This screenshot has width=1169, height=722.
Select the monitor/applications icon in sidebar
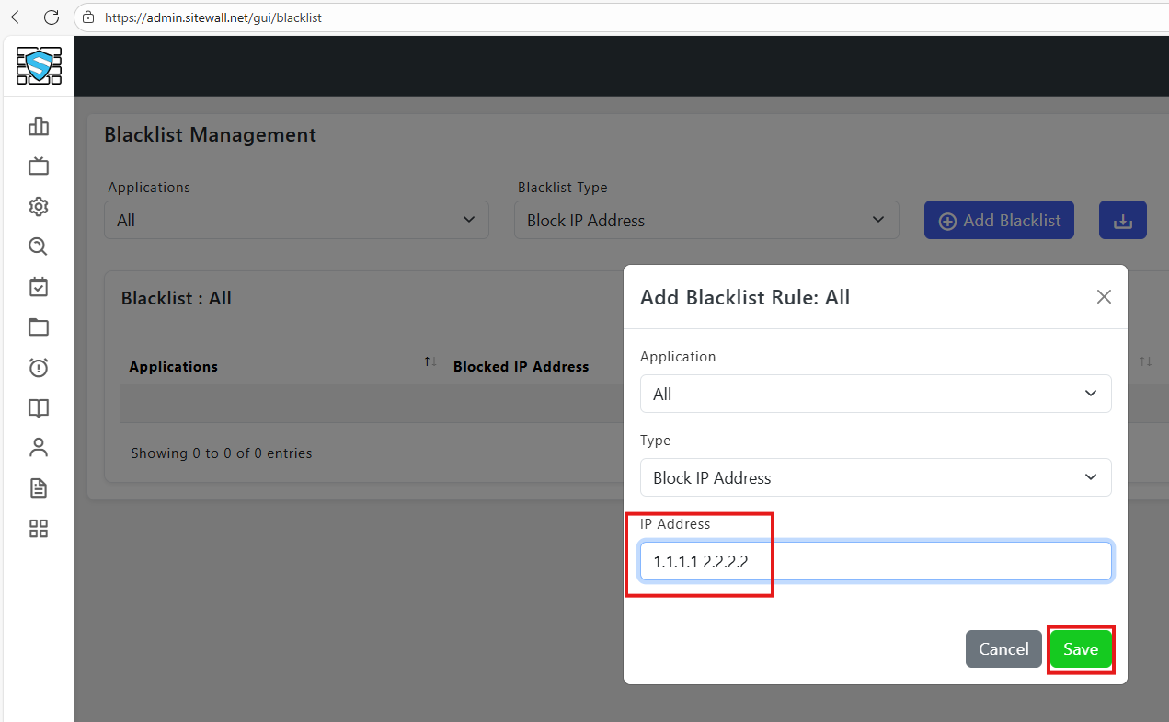(x=38, y=166)
